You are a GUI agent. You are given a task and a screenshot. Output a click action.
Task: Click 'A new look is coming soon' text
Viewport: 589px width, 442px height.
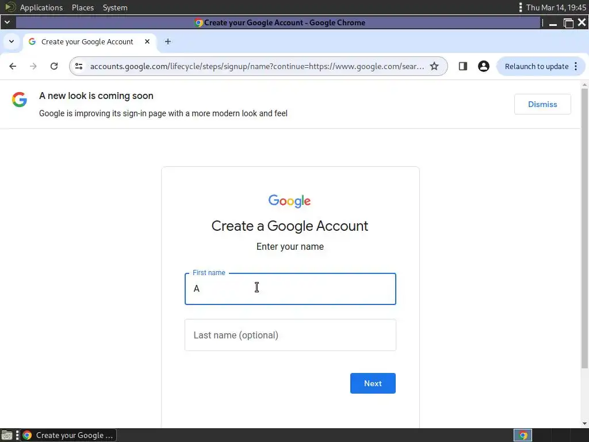(x=96, y=96)
